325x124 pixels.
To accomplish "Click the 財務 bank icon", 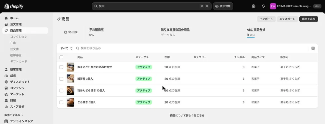I will 6,101.
